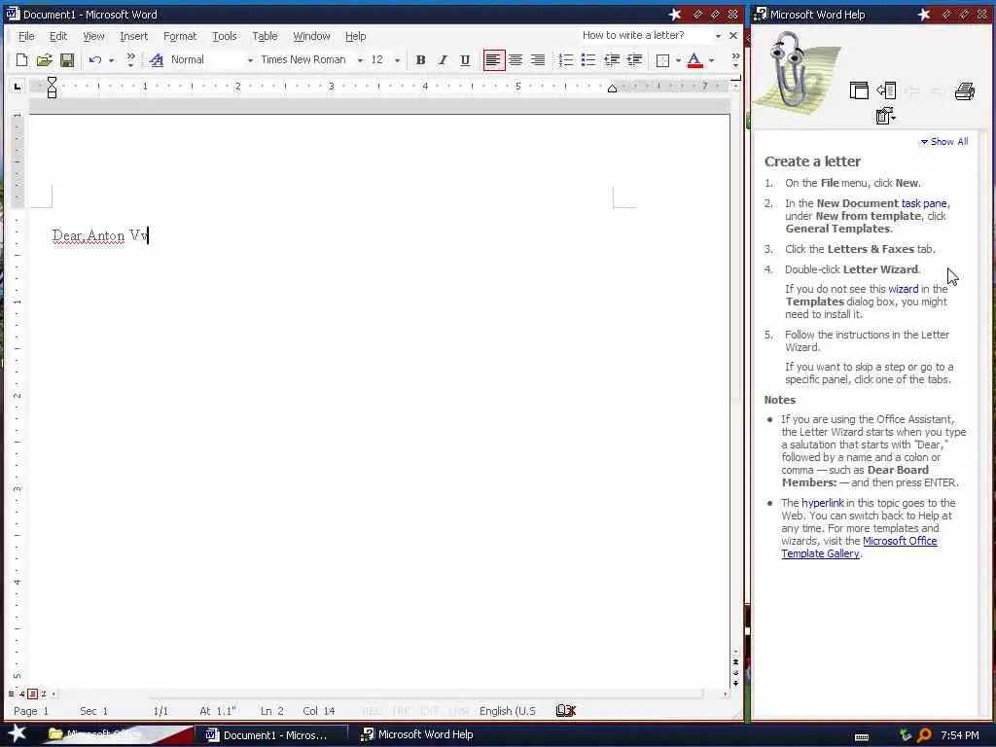Expand Standard toolbar options chevron
The height and width of the screenshot is (747, 996).
pyautogui.click(x=131, y=60)
